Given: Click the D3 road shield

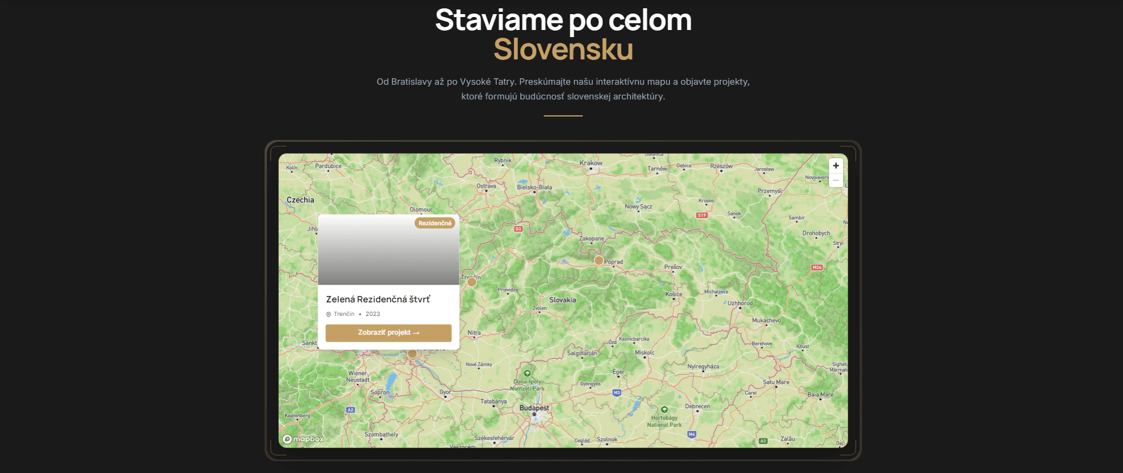Looking at the screenshot, I should [518, 229].
